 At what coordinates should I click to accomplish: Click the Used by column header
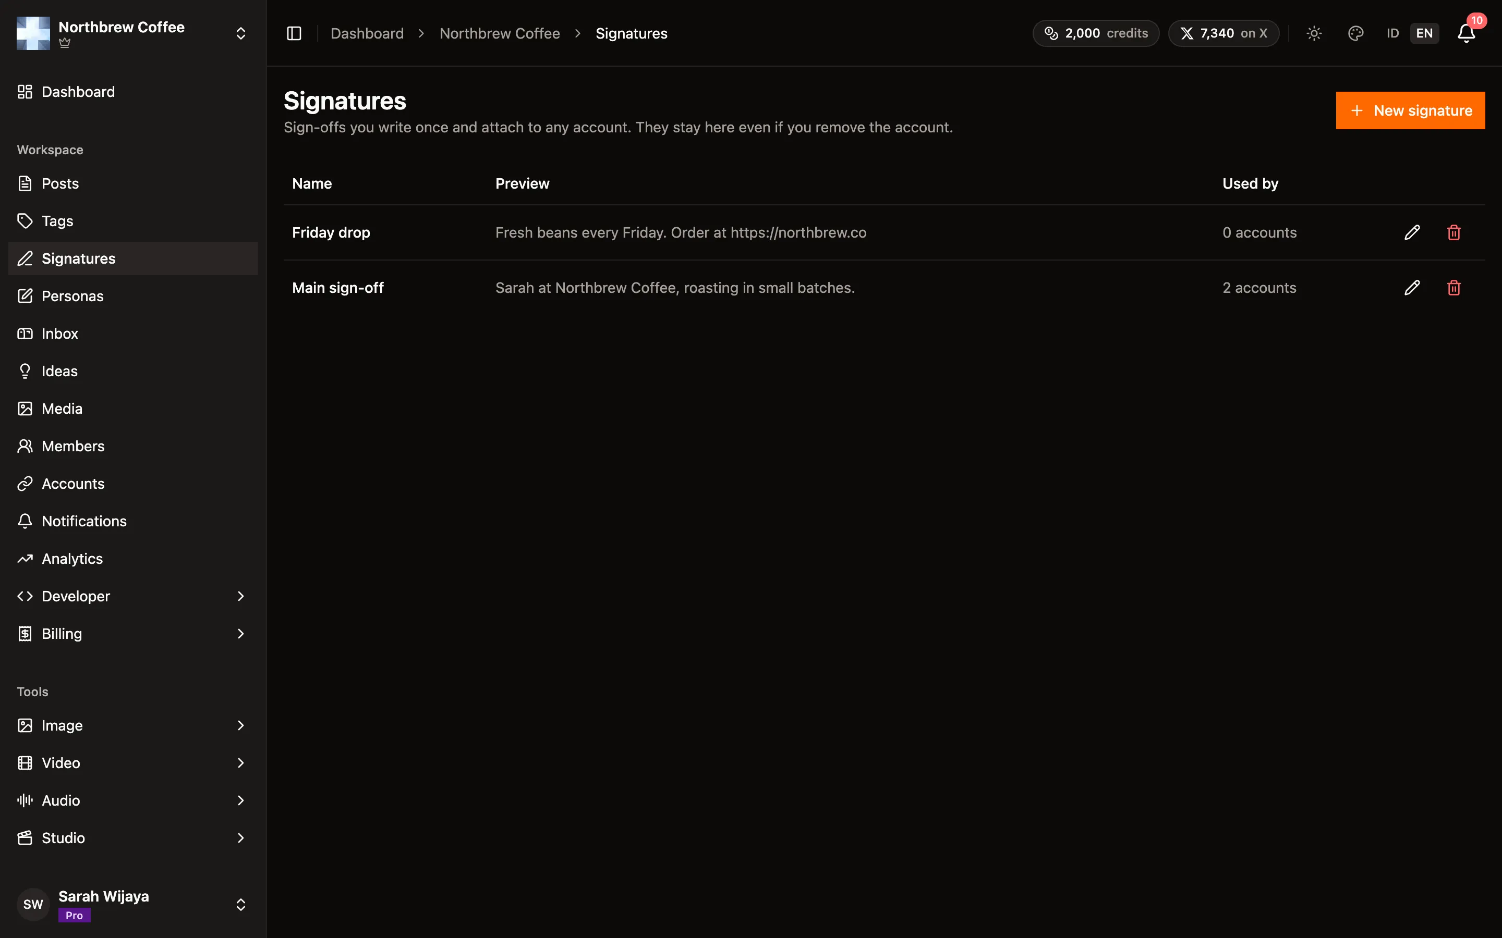point(1250,183)
